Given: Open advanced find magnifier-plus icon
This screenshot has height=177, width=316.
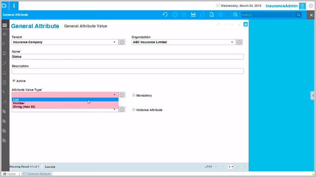Looking at the screenshot, I should (235, 15).
